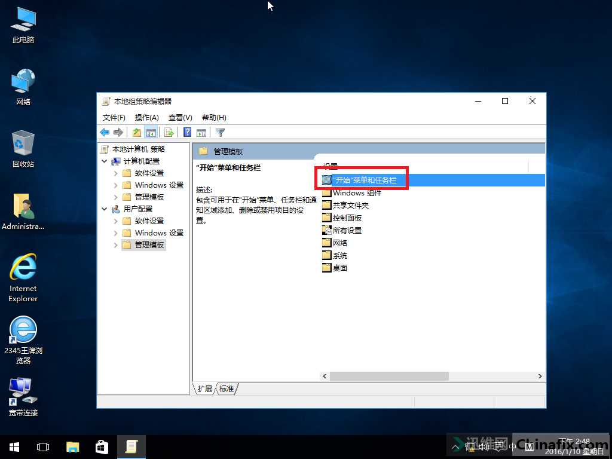This screenshot has width=612, height=459.
Task: Open 宽带连接 desktop shortcut
Action: tap(23, 397)
